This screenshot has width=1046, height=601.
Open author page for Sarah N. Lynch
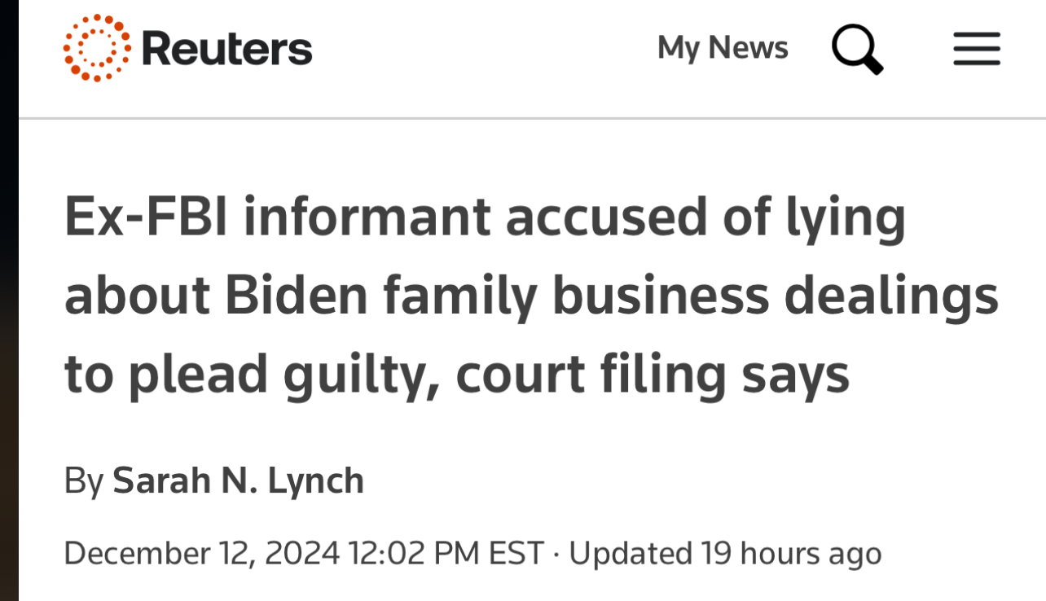click(x=238, y=480)
